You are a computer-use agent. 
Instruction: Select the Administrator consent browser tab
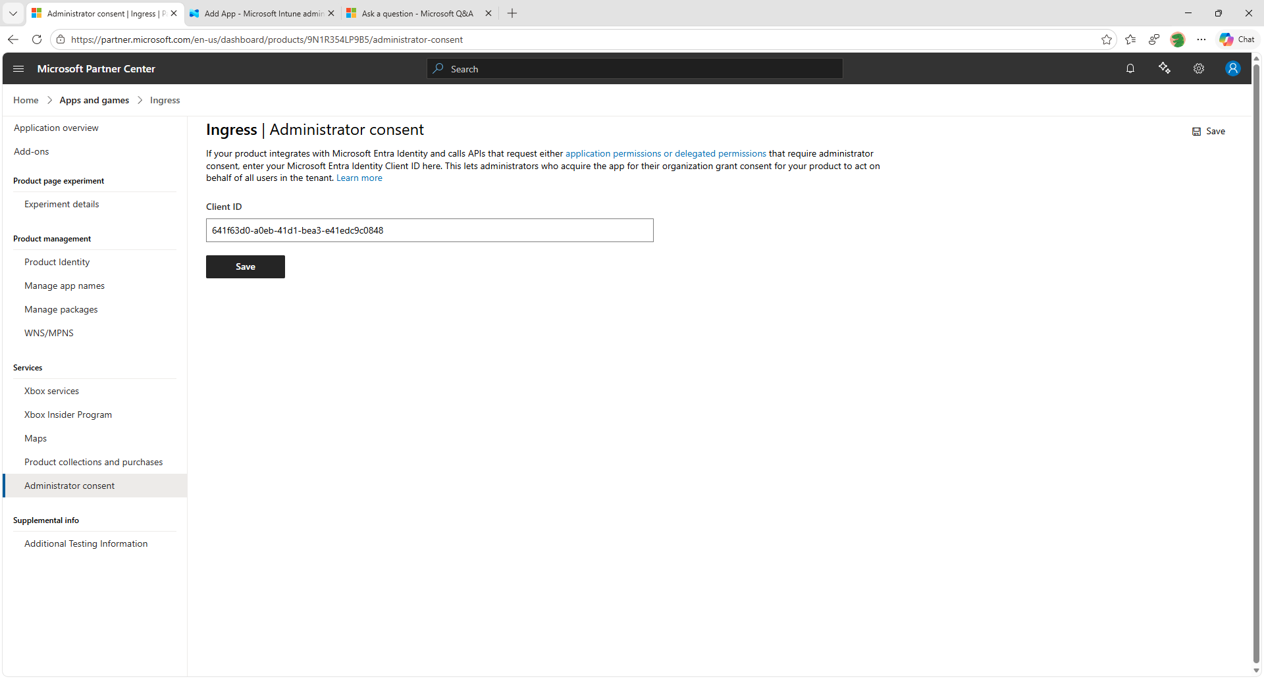coord(106,13)
